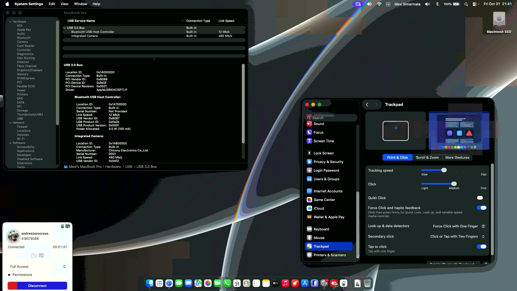
Task: Open the Window menu
Action: coord(80,4)
